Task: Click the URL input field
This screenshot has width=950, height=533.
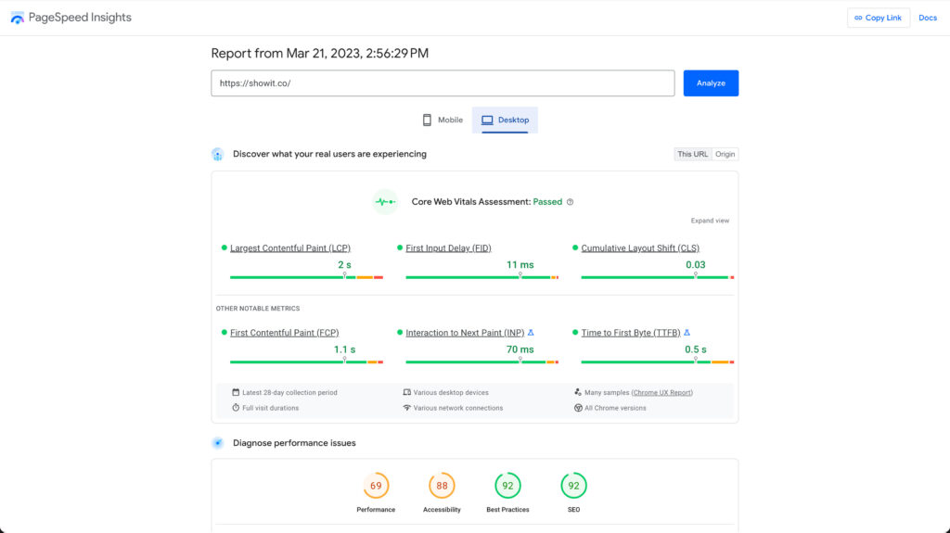Action: [x=443, y=83]
